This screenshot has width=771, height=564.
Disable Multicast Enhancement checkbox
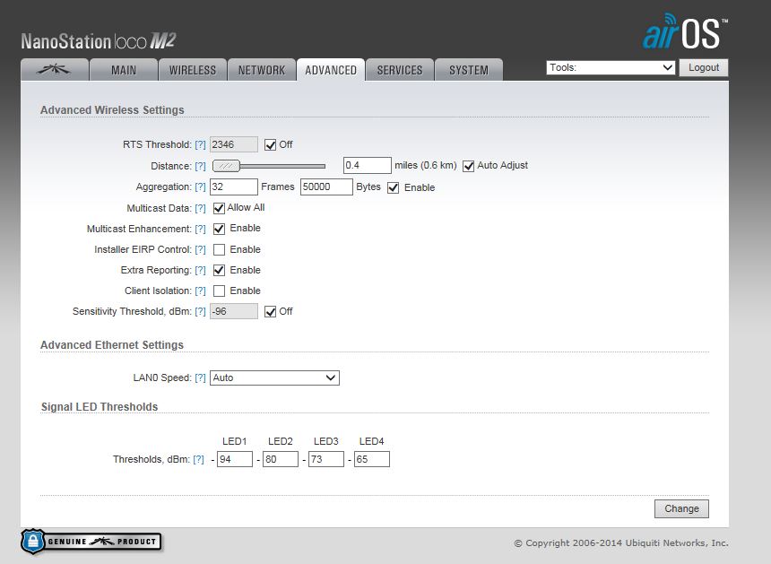point(219,230)
